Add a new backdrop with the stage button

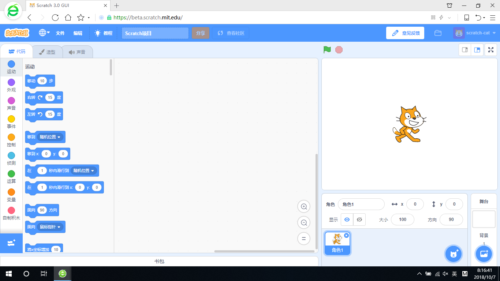(484, 254)
